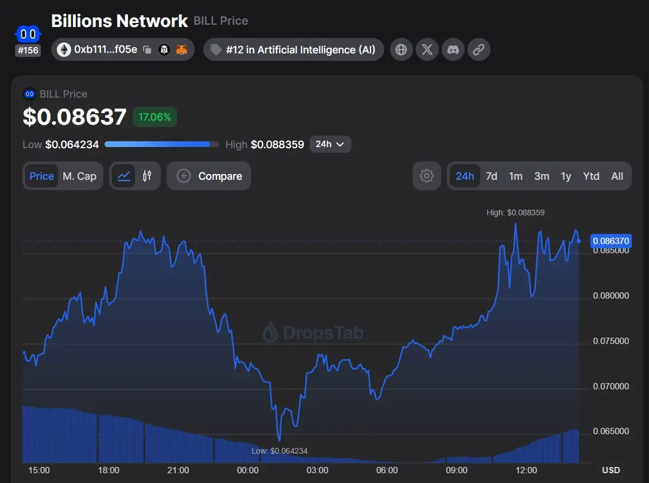Open the 24h range dropdown near High price

point(330,144)
